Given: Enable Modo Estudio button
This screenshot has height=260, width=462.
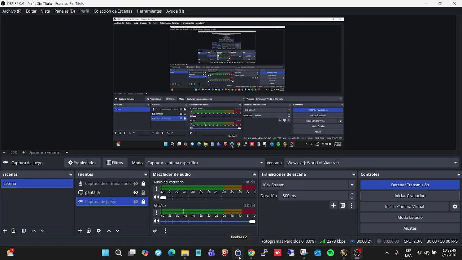Looking at the screenshot, I should pos(410,217).
